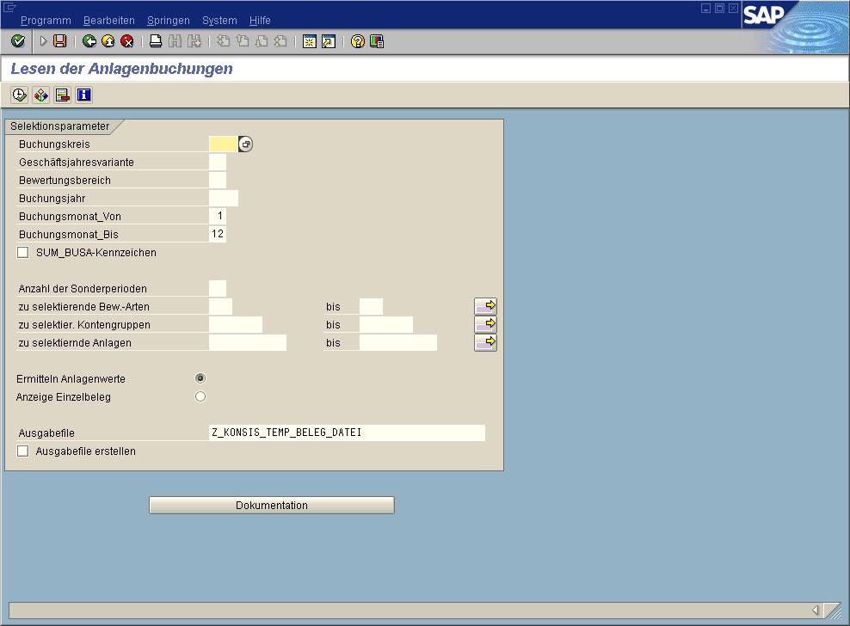
Task: Click the Next Page icon
Action: [262, 41]
